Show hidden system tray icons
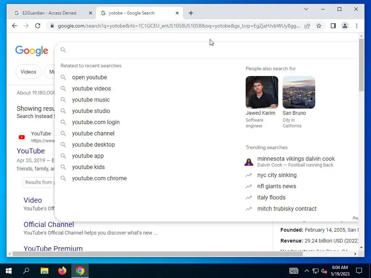Viewport: 371px width, 278px height. pos(307,271)
